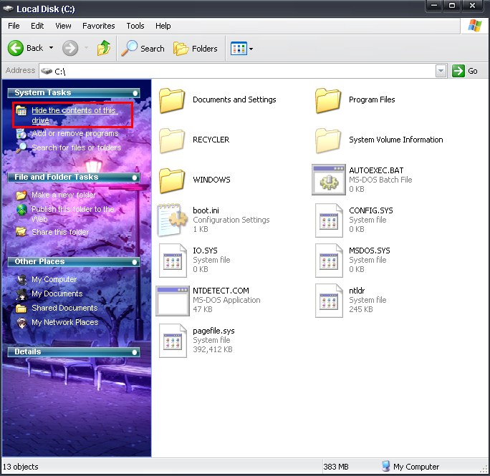Click Hide the contents of this drive

(74, 115)
